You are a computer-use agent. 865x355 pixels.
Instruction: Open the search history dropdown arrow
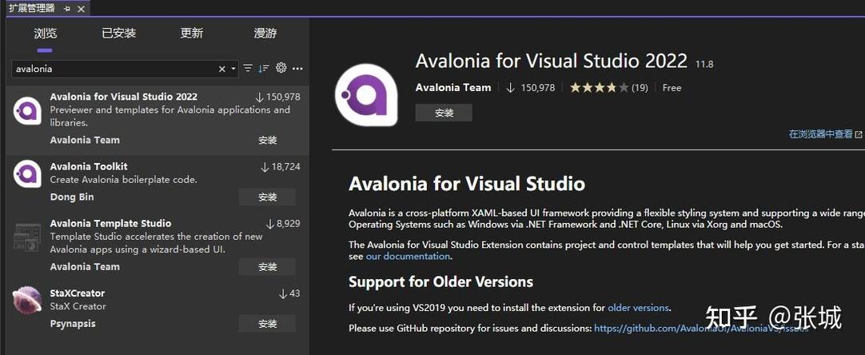[233, 69]
